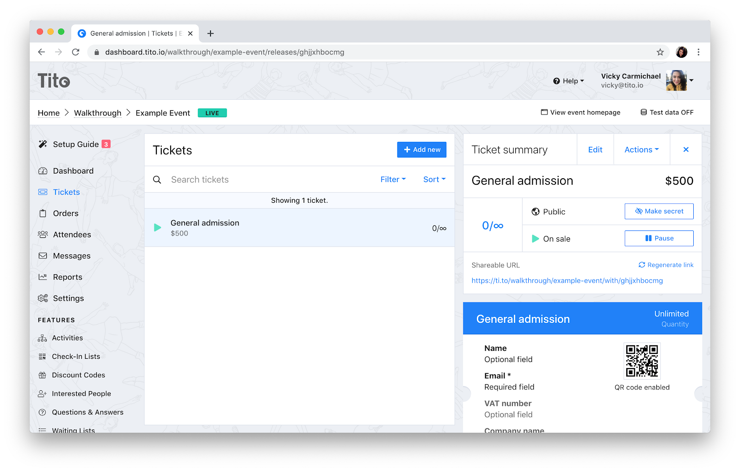Click the Attendees people icon

(43, 235)
